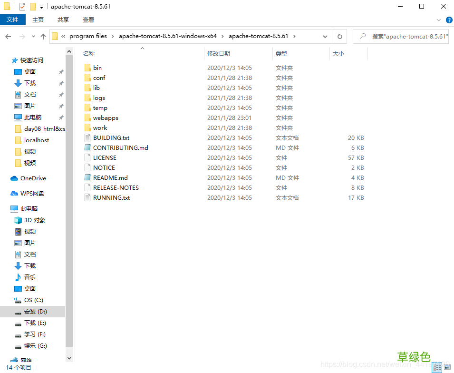Image resolution: width=454 pixels, height=373 pixels.
Task: Select the README.md file icon
Action: pyautogui.click(x=87, y=178)
